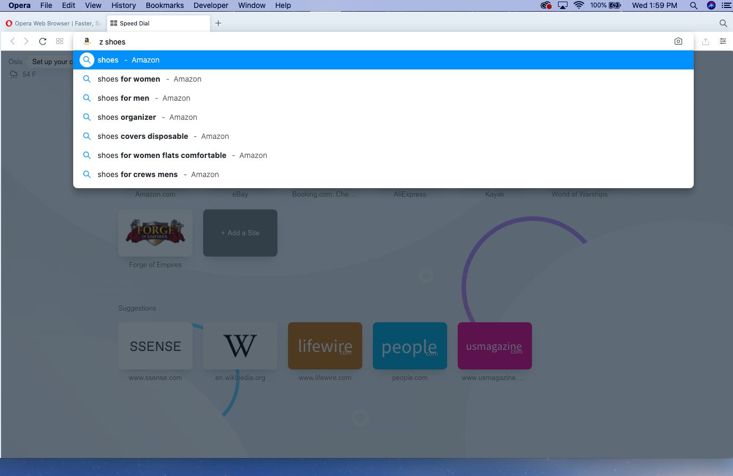
Task: Switch to Speed Dial tab
Action: coord(158,23)
